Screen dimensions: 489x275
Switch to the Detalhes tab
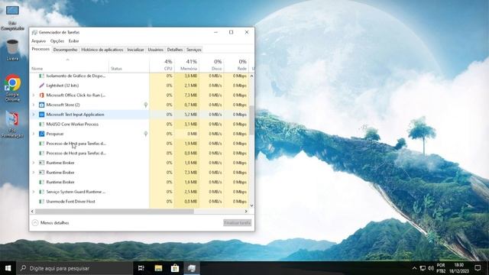point(175,50)
